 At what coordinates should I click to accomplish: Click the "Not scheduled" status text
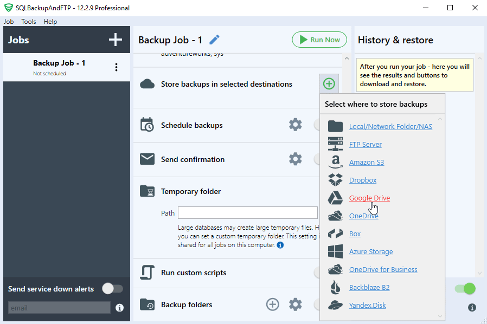(49, 74)
